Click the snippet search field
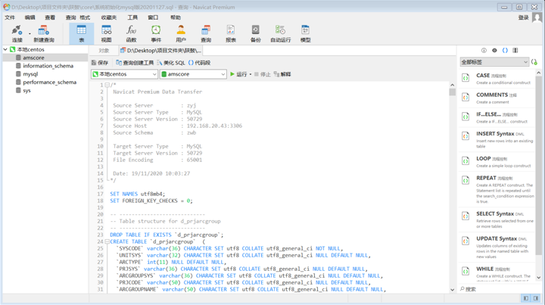 499,288
